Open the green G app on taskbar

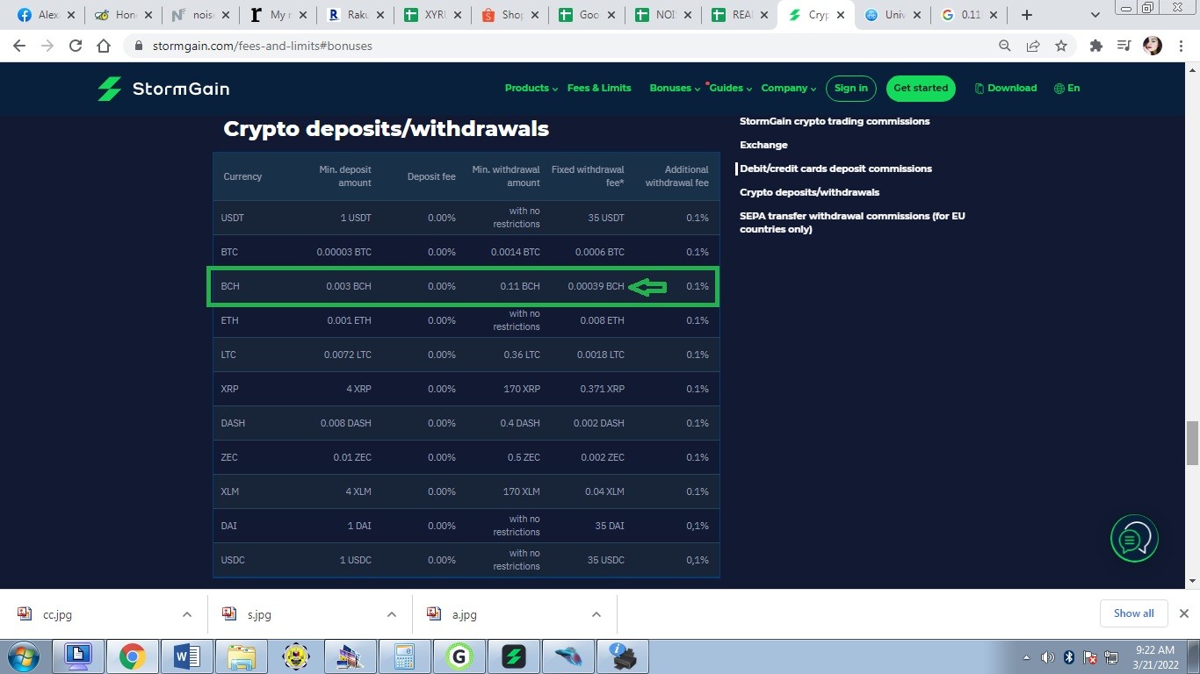(459, 656)
